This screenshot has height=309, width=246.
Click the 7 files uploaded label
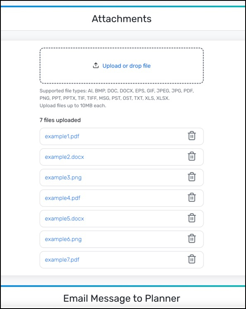(x=60, y=120)
